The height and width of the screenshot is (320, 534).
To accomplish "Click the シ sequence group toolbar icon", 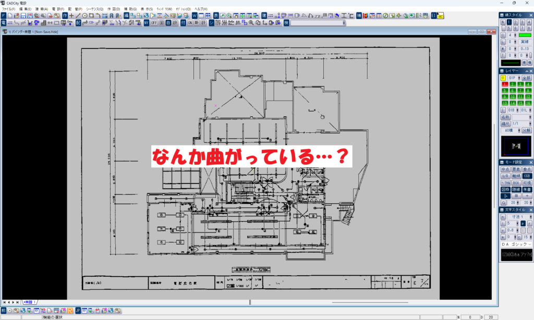I will 211,23.
